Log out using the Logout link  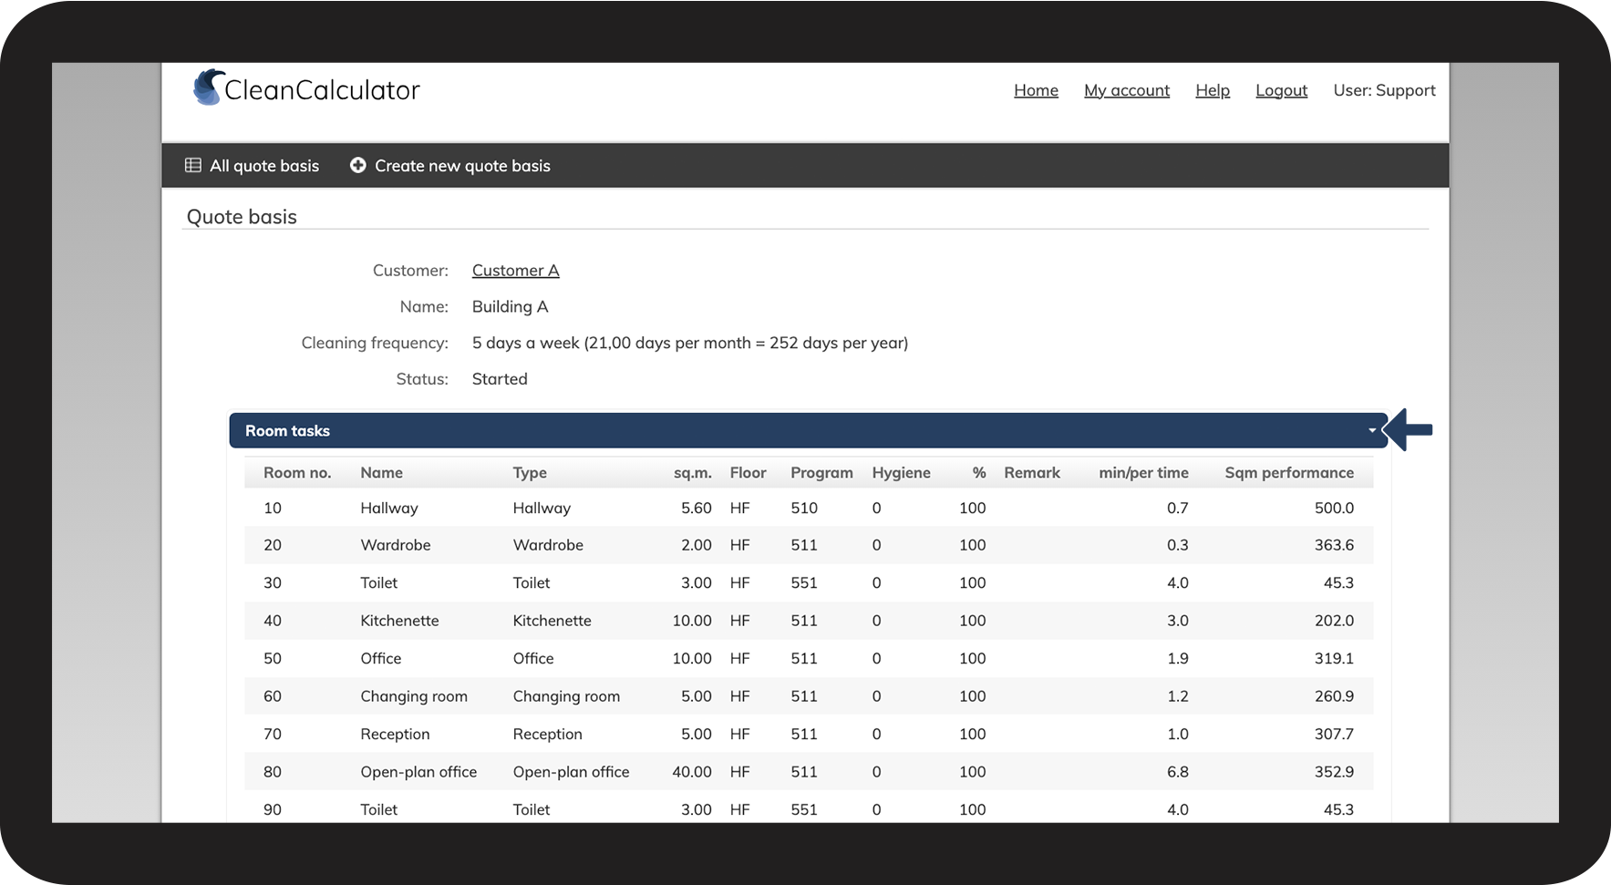pyautogui.click(x=1281, y=90)
